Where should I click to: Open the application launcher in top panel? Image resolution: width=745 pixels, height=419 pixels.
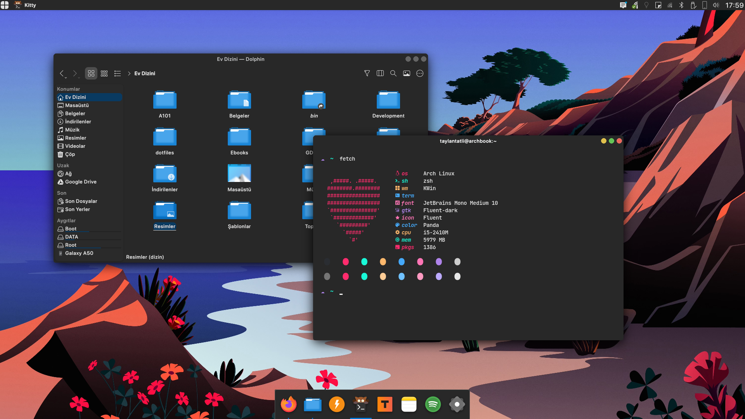[x=5, y=5]
